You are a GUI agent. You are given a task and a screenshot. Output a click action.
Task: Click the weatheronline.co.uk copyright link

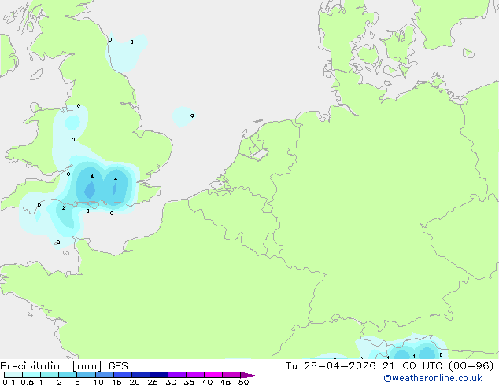(433, 378)
